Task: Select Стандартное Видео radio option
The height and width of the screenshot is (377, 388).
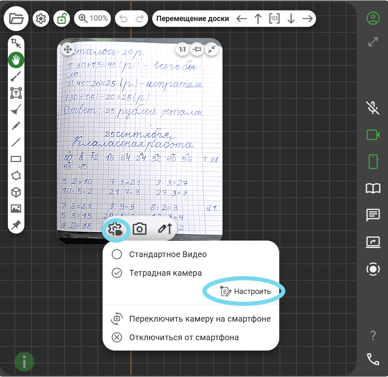Action: tap(117, 254)
